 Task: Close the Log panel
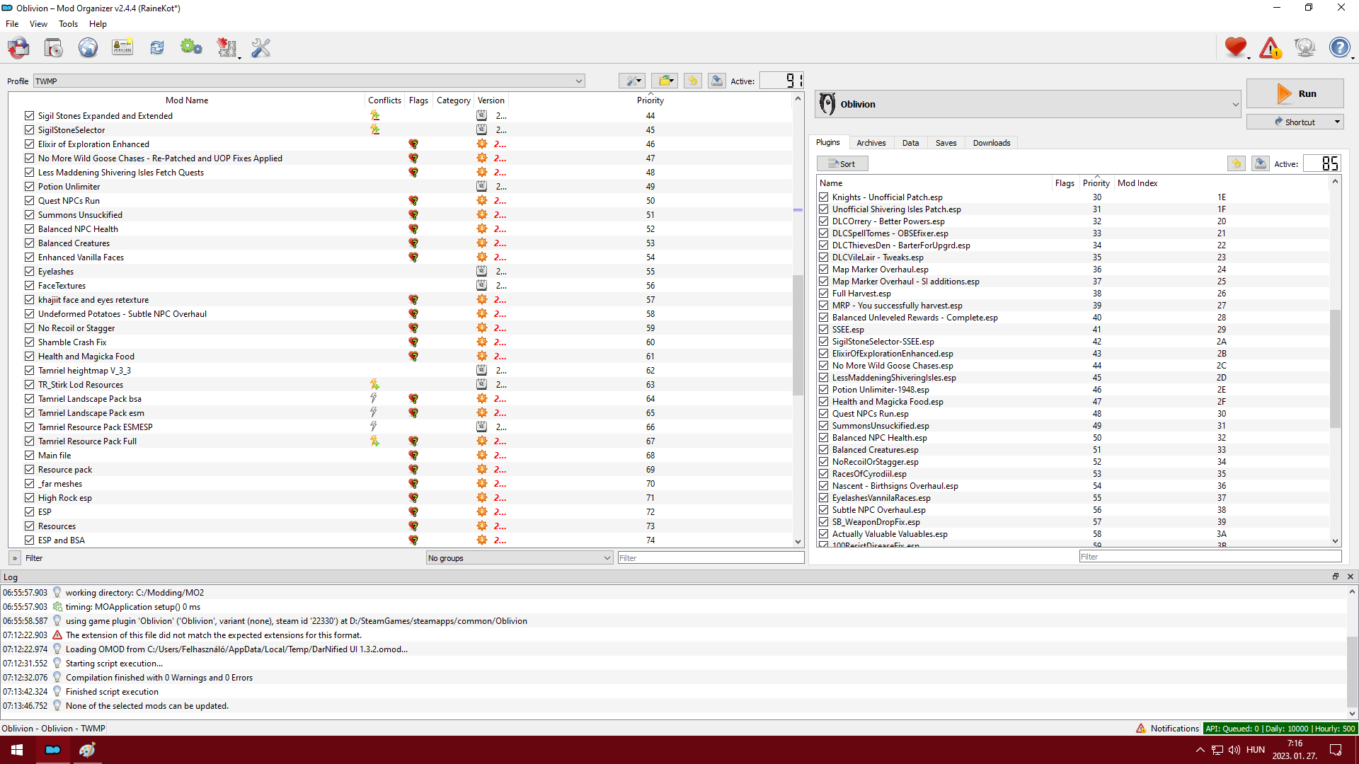tap(1350, 577)
